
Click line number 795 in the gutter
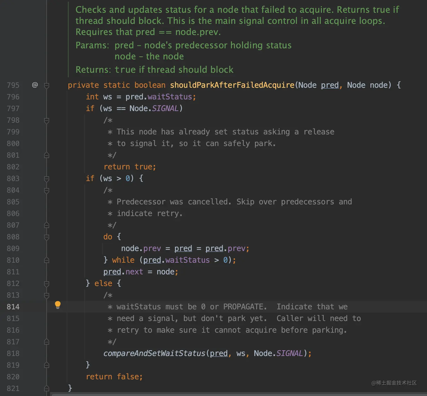click(13, 85)
